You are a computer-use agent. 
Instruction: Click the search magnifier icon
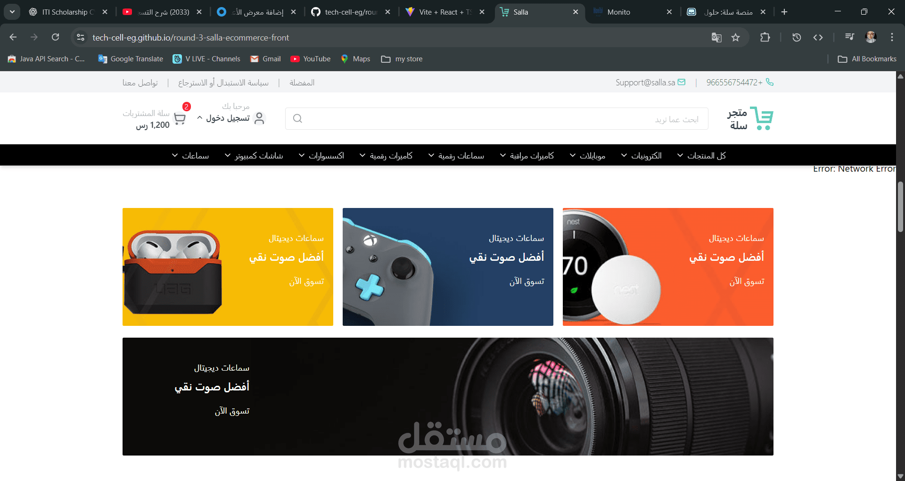tap(297, 118)
